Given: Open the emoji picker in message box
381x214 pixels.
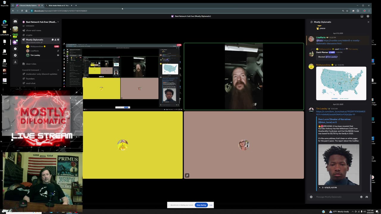Looking at the screenshot, I should [361, 197].
